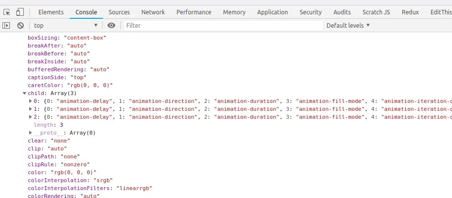
Task: Click the Filter input field
Action: (x=223, y=25)
